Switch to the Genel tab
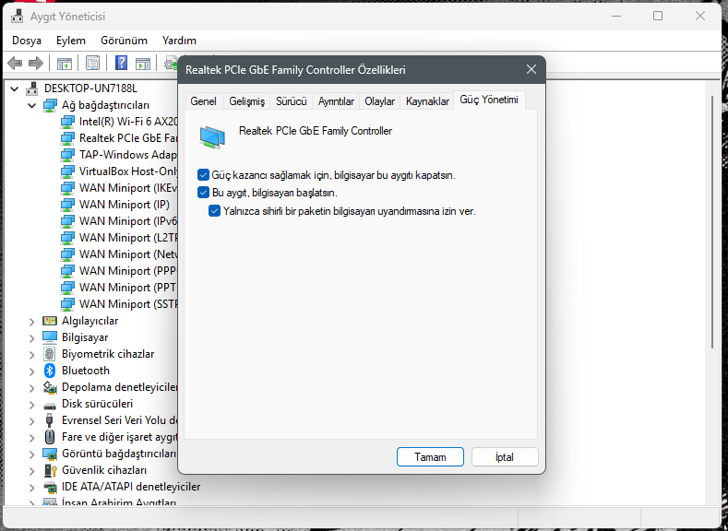The height and width of the screenshot is (531, 728). tap(203, 101)
